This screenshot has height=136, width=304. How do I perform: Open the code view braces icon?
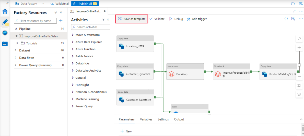[x=286, y=19]
